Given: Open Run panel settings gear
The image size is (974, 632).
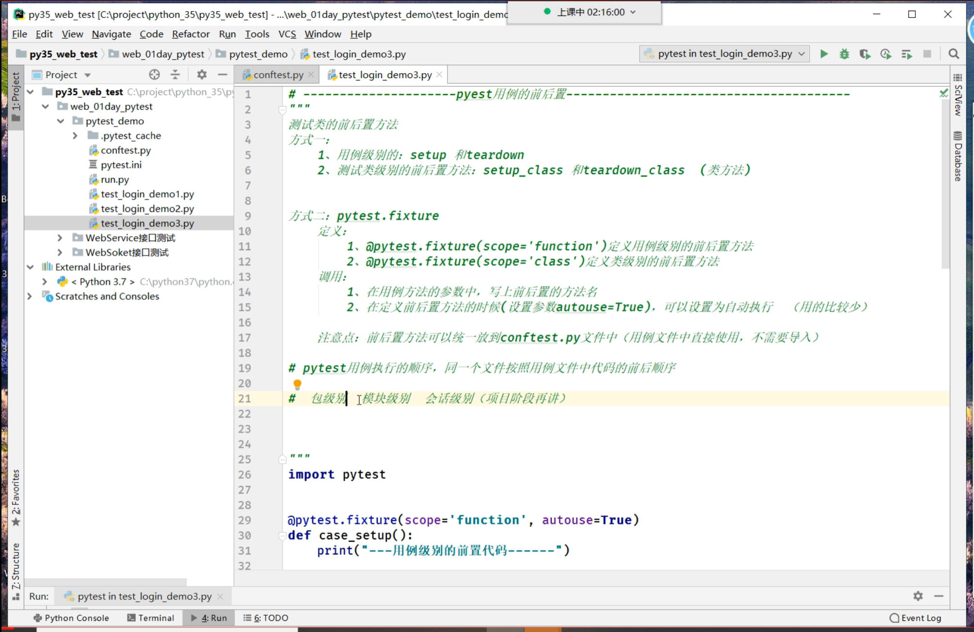Looking at the screenshot, I should click(x=918, y=596).
